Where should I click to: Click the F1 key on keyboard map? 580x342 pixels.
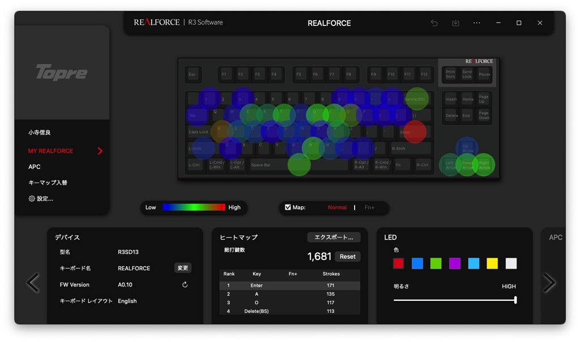tap(224, 74)
